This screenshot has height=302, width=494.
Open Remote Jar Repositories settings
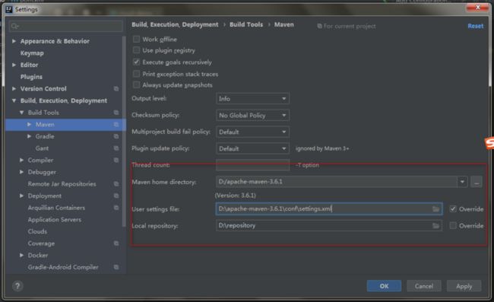(62, 184)
